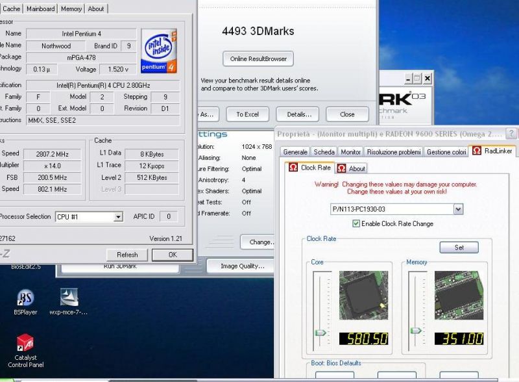This screenshot has height=382, width=519.
Task: Click the Core GPU chip image
Action: 363,294
